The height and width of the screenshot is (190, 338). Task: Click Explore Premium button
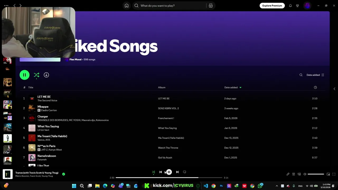click(272, 6)
